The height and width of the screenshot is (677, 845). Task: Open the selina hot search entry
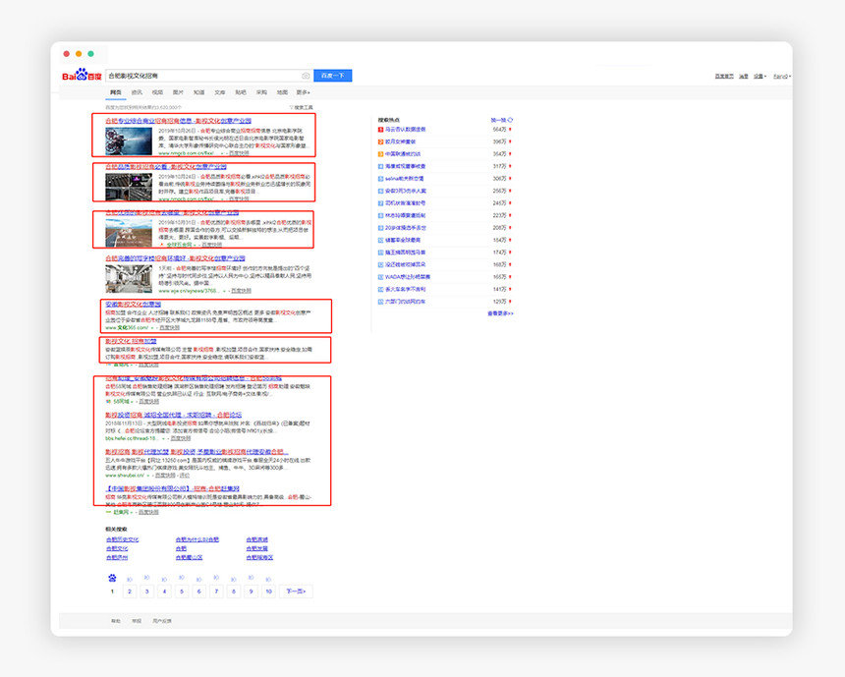click(404, 179)
